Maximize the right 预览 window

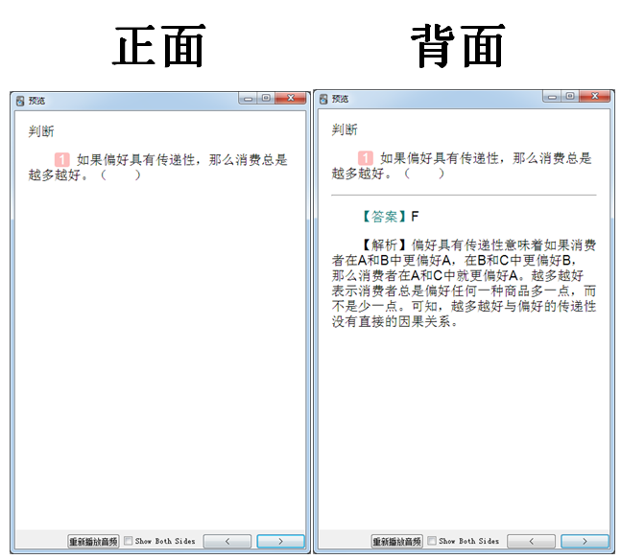(x=570, y=96)
